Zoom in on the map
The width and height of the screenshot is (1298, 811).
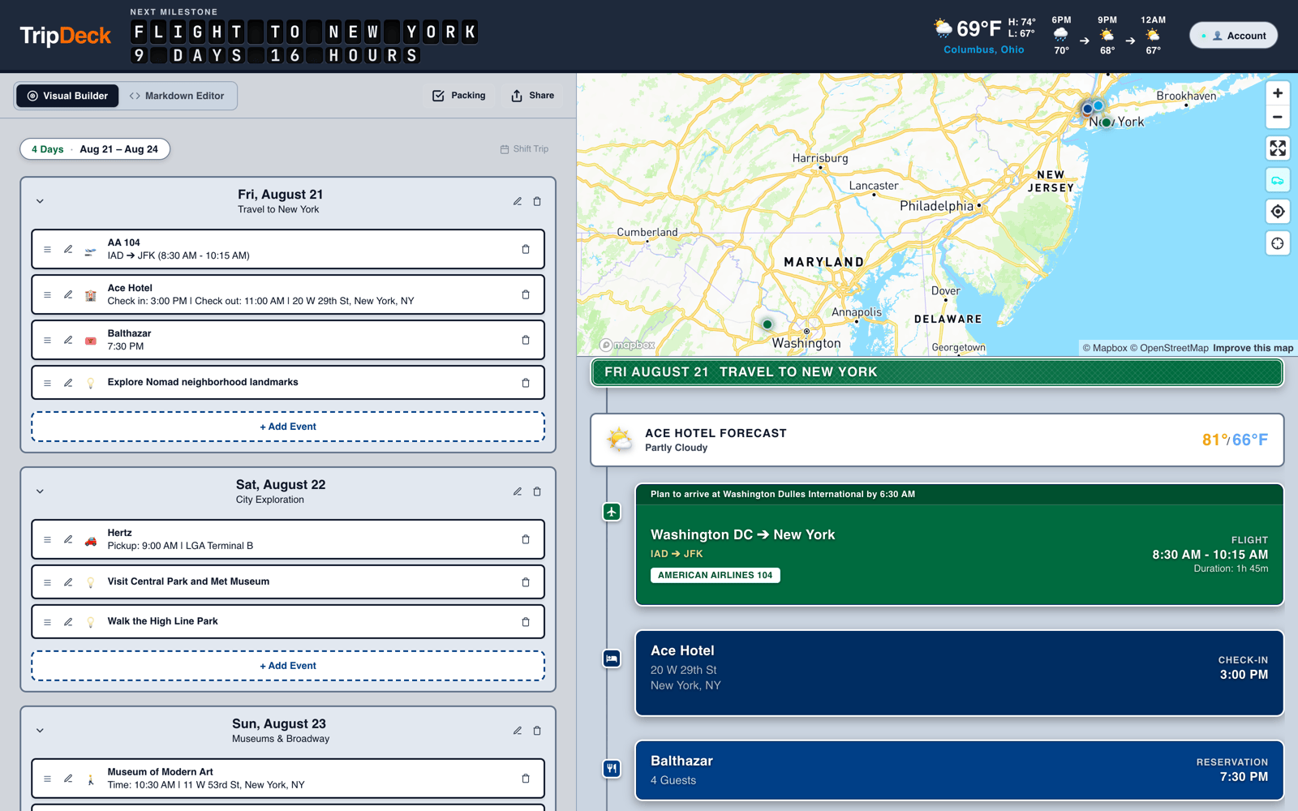pyautogui.click(x=1278, y=93)
